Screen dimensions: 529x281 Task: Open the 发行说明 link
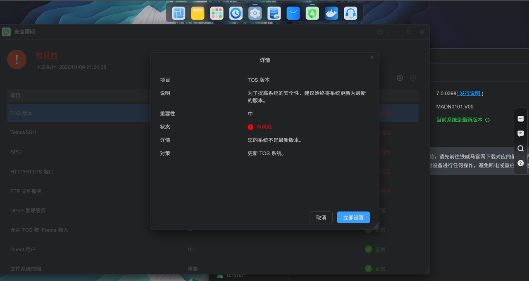tap(470, 94)
